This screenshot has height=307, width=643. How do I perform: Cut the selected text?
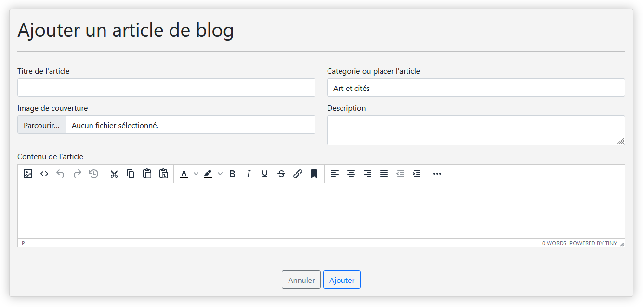(114, 174)
